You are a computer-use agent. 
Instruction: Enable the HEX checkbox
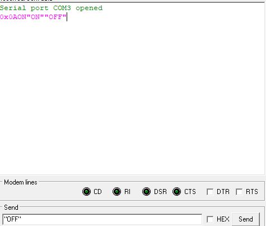click(210, 219)
